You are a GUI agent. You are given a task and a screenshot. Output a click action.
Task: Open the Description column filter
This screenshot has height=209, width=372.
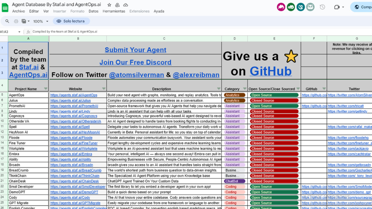click(219, 89)
